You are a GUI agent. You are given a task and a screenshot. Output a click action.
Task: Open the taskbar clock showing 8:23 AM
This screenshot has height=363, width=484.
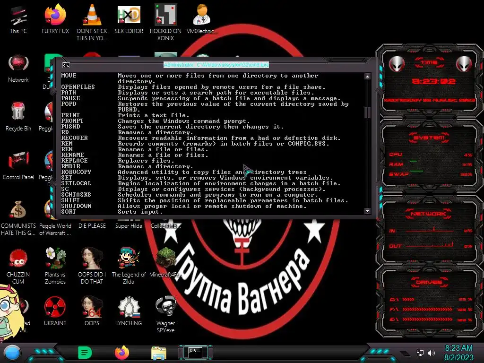[x=458, y=353]
